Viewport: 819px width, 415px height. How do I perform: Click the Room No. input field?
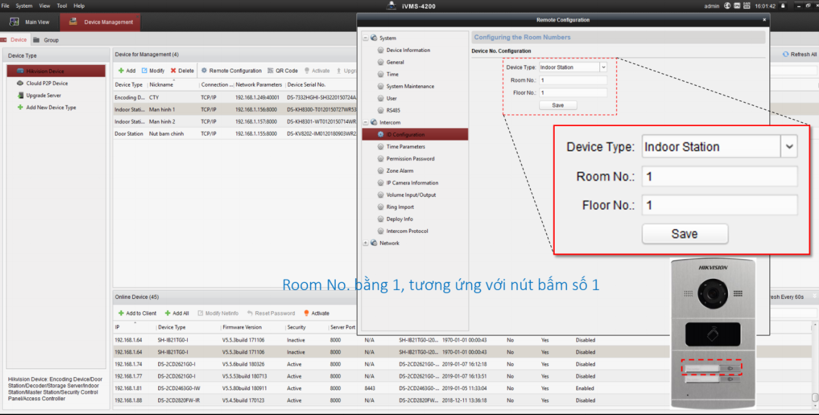(572, 80)
